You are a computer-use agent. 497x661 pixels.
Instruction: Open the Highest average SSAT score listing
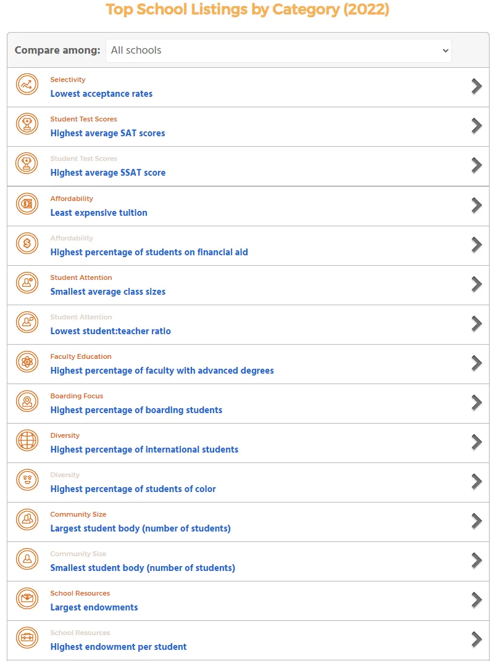click(x=108, y=173)
